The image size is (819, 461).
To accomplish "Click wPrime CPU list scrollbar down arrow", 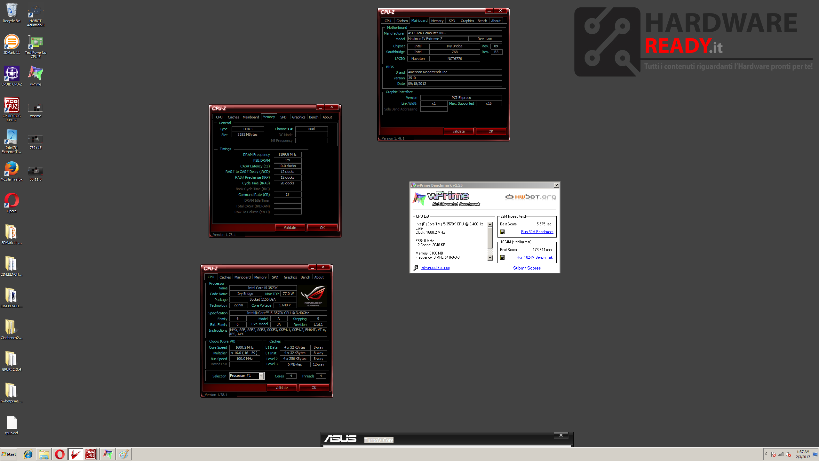I will (490, 258).
